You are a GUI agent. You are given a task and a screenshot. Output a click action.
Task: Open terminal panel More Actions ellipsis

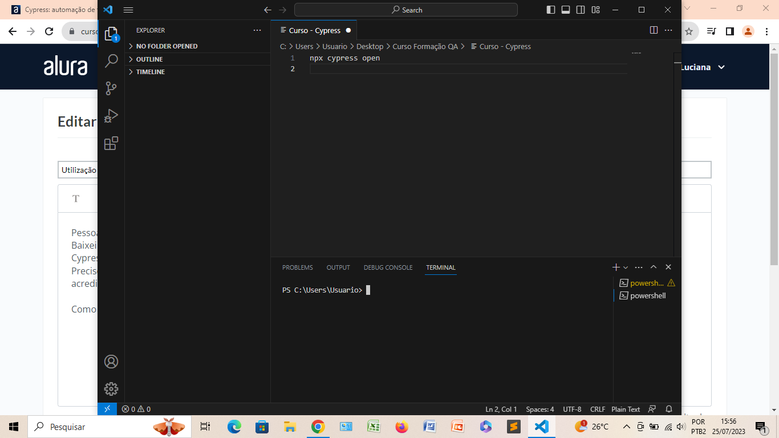pyautogui.click(x=639, y=267)
